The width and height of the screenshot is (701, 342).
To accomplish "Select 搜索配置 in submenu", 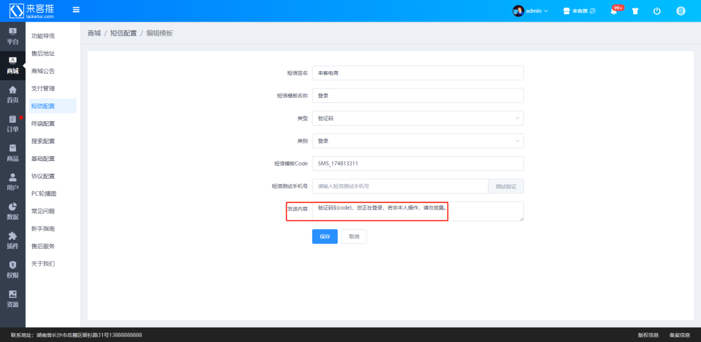I will 43,141.
